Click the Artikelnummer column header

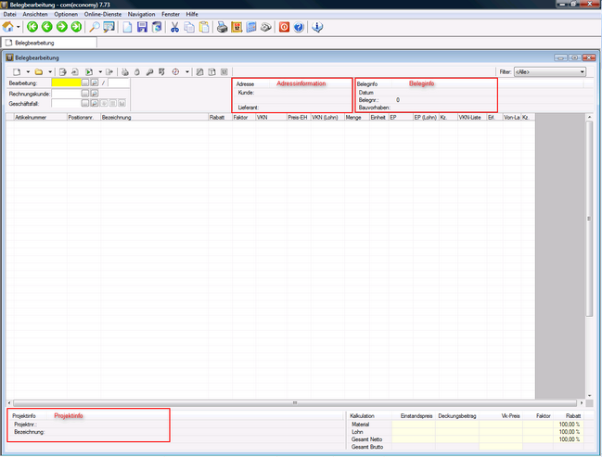click(40, 117)
